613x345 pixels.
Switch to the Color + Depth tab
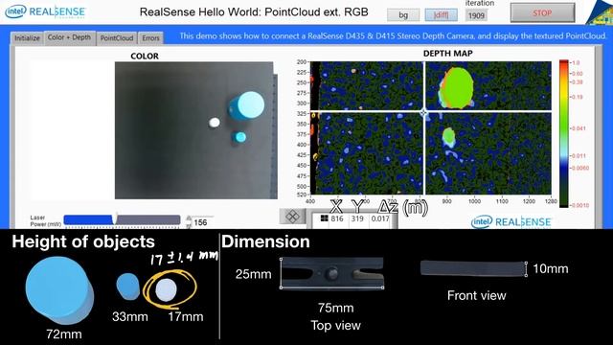[69, 37]
